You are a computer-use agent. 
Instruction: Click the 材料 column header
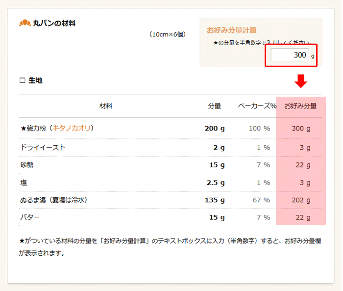106,106
